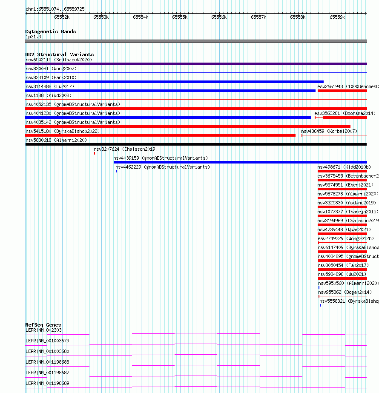This screenshot has width=379, height=393.
Task: Click the 65552k ruler tick label
Action: [x=62, y=17]
